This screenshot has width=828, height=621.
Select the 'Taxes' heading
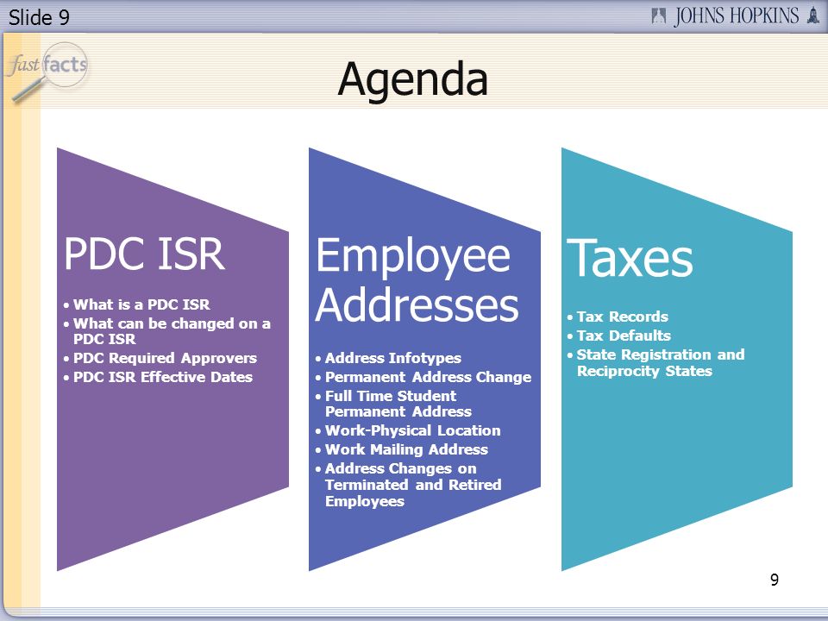click(x=630, y=257)
